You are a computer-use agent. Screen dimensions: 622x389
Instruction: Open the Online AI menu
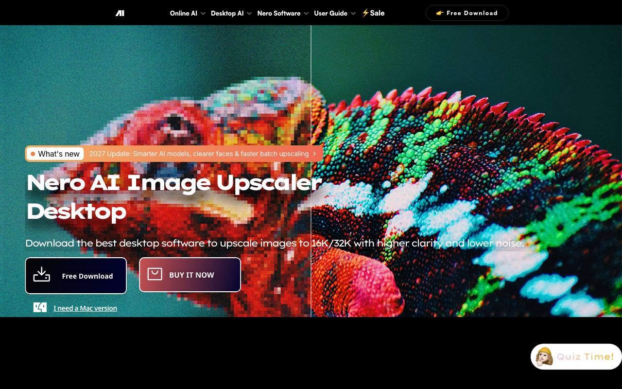[183, 13]
